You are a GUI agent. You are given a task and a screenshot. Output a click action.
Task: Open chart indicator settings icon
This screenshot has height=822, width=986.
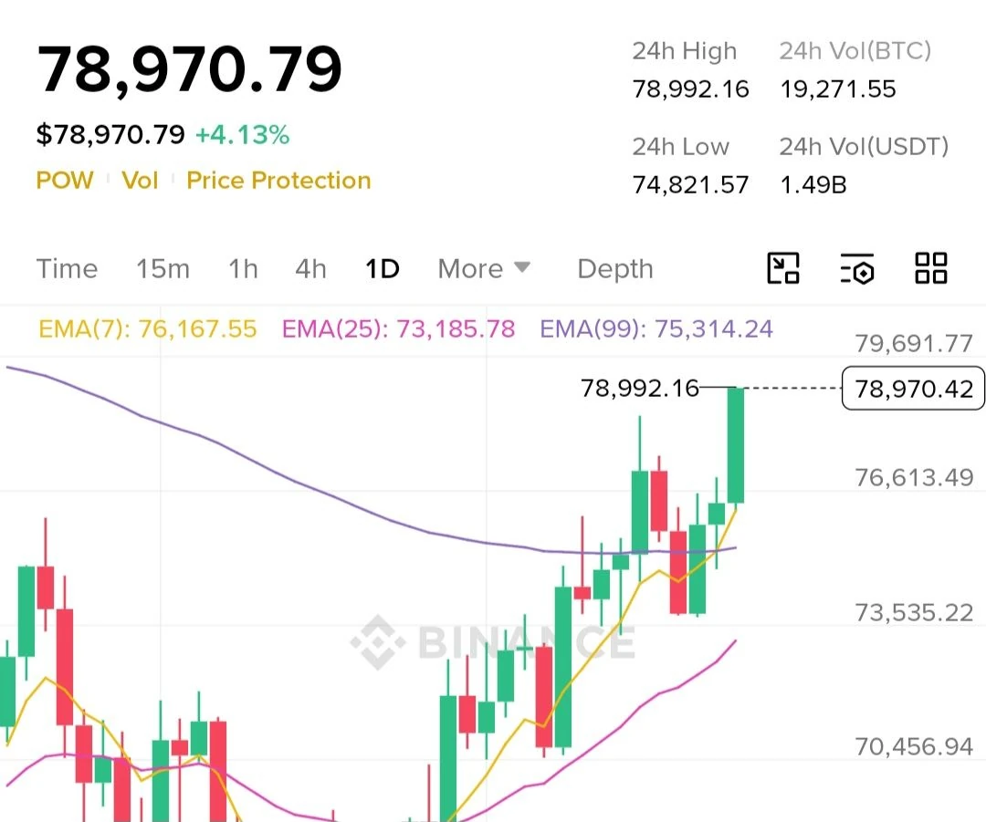click(x=857, y=269)
